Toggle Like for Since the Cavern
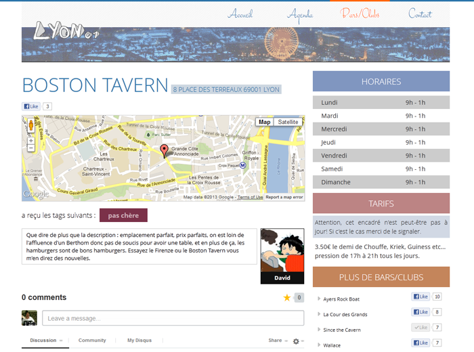Screen dimensions: 474x352 tap(421, 328)
